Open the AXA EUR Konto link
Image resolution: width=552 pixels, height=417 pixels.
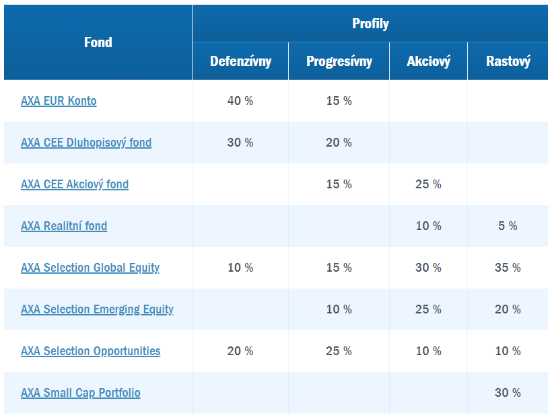pyautogui.click(x=59, y=101)
